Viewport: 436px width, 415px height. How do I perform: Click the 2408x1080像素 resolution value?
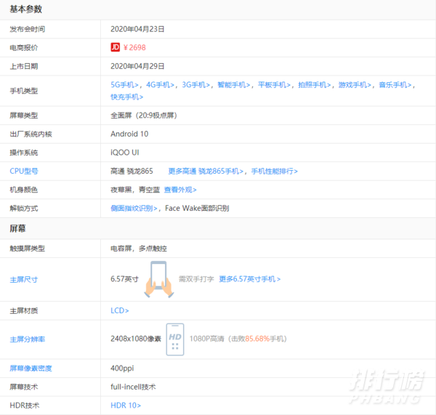click(136, 339)
